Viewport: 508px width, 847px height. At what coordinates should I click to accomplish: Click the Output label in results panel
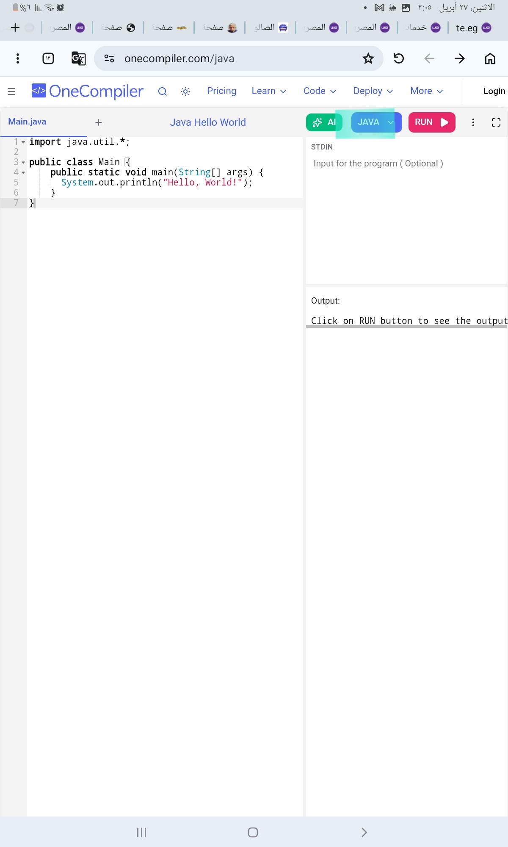(x=326, y=301)
